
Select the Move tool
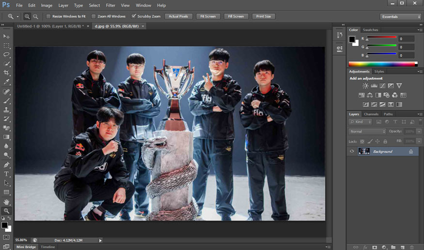pos(6,36)
